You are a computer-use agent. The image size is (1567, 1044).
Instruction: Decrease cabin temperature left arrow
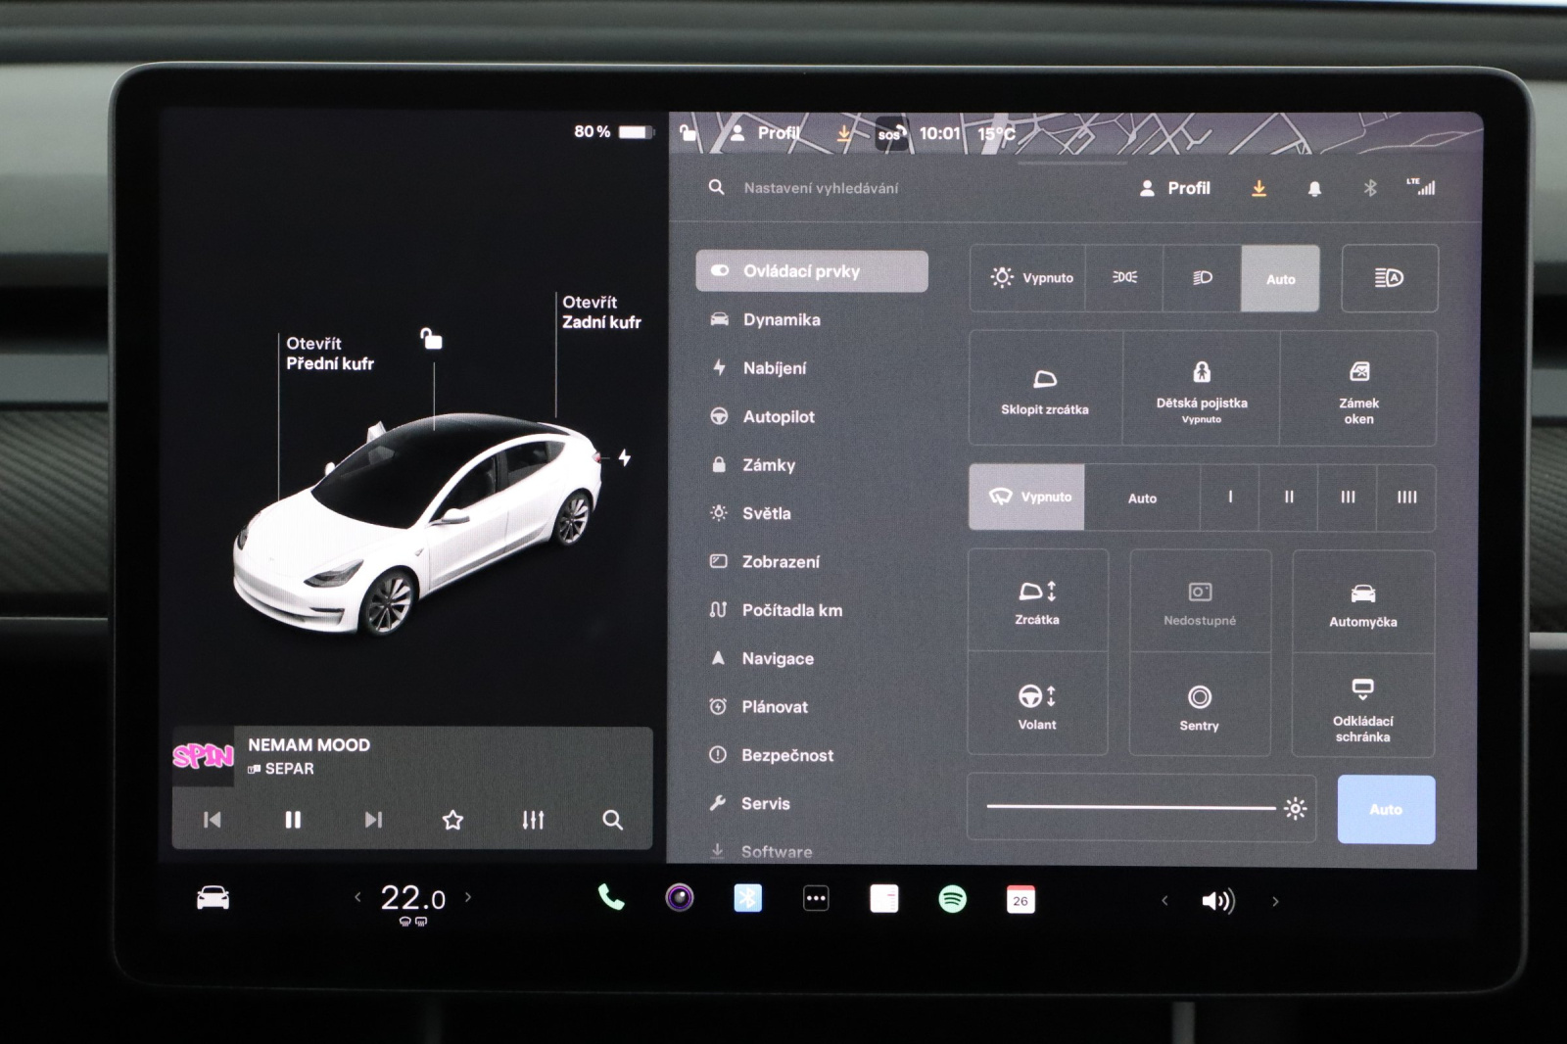click(357, 896)
